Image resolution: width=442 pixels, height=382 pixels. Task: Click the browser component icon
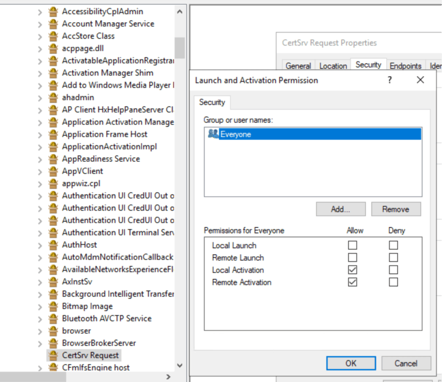pos(53,330)
